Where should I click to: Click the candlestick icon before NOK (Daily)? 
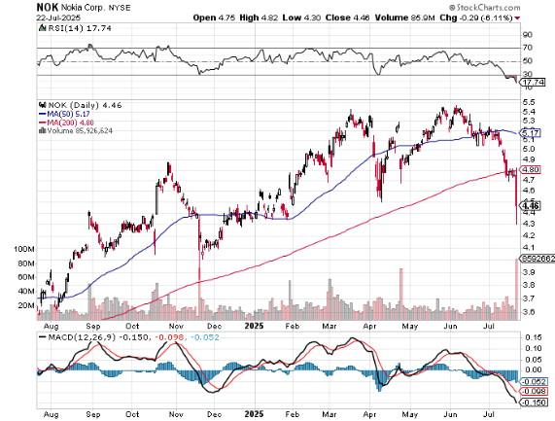[43, 105]
